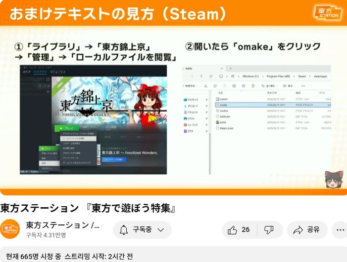Click the video player to pause
The height and width of the screenshot is (262, 347).
(x=173, y=98)
